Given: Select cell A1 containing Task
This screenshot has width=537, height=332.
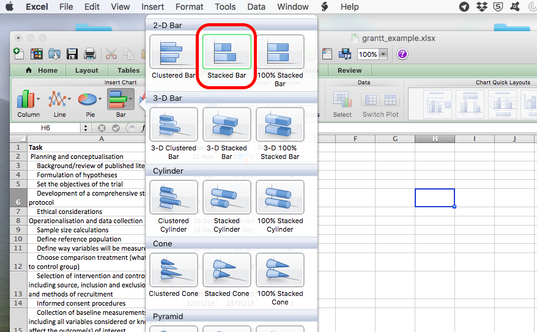Looking at the screenshot, I should tap(86, 147).
